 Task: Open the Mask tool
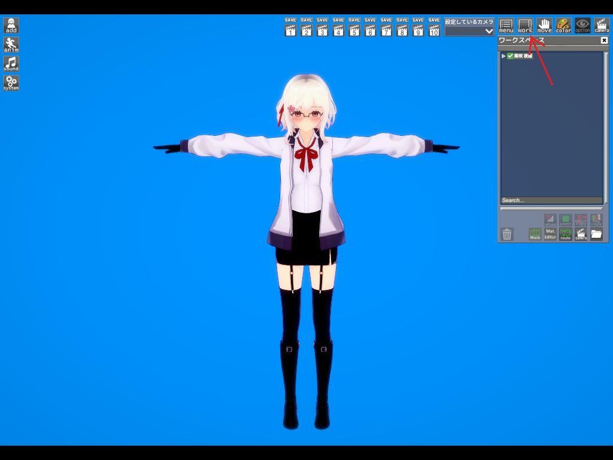click(535, 235)
